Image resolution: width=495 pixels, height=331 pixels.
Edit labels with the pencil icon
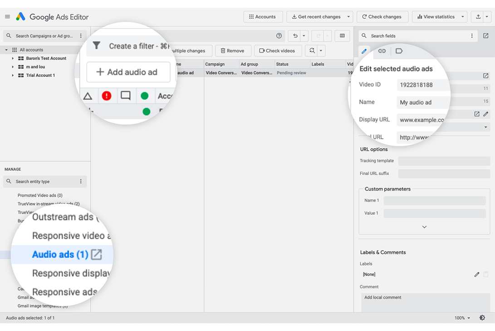click(x=477, y=274)
